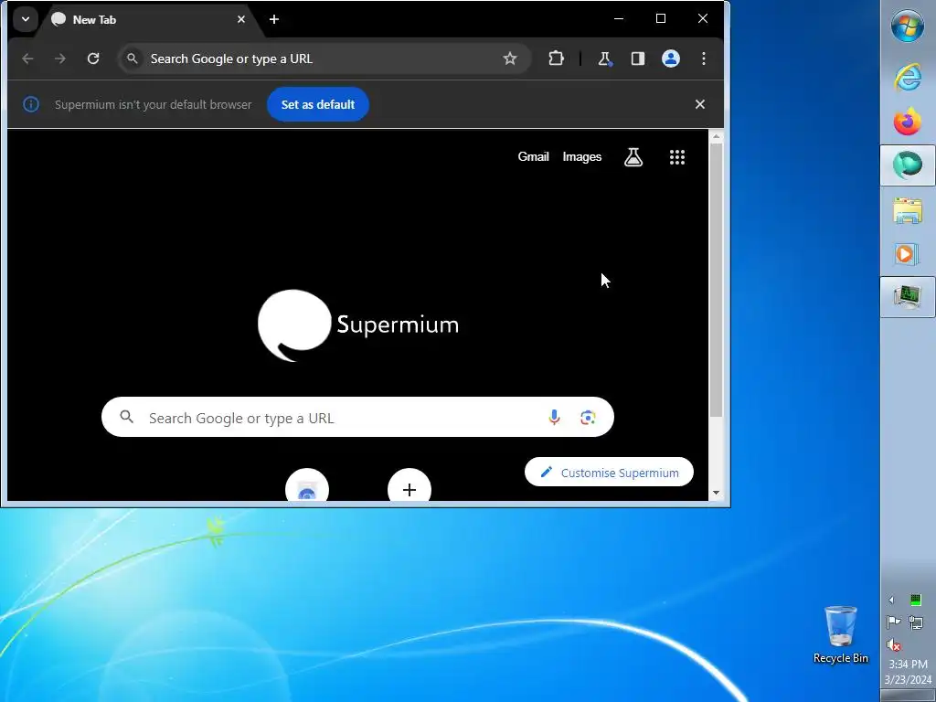Open the Extensions puzzle icon
This screenshot has height=702, width=936.
click(x=556, y=58)
